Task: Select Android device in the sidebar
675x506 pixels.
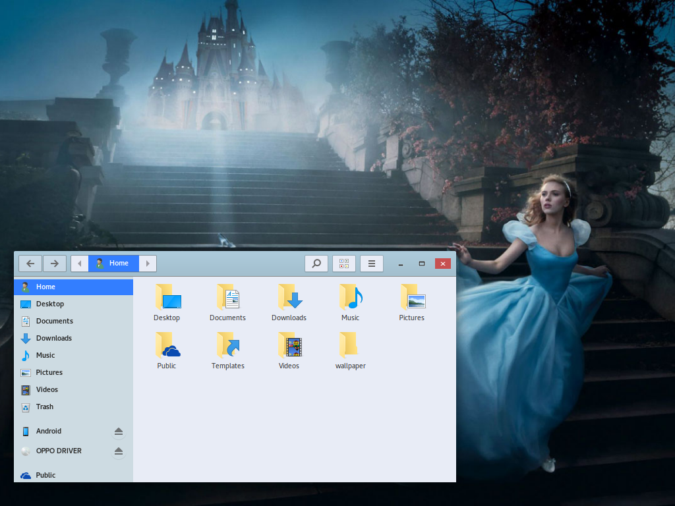Action: tap(63, 431)
